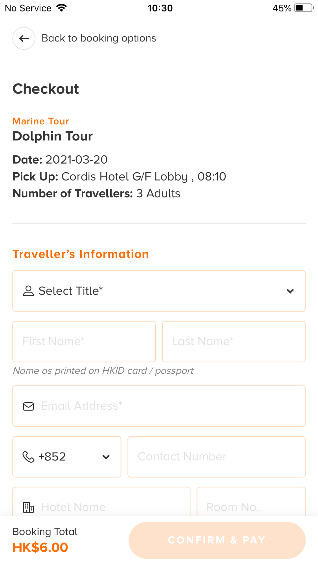The height and width of the screenshot is (565, 318).
Task: Expand the title chevron arrow
Action: [290, 291]
